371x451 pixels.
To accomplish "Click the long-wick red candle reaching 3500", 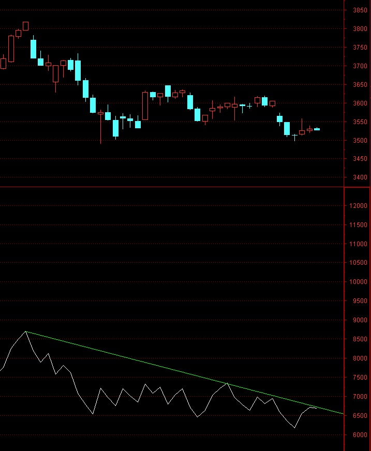I will [101, 127].
